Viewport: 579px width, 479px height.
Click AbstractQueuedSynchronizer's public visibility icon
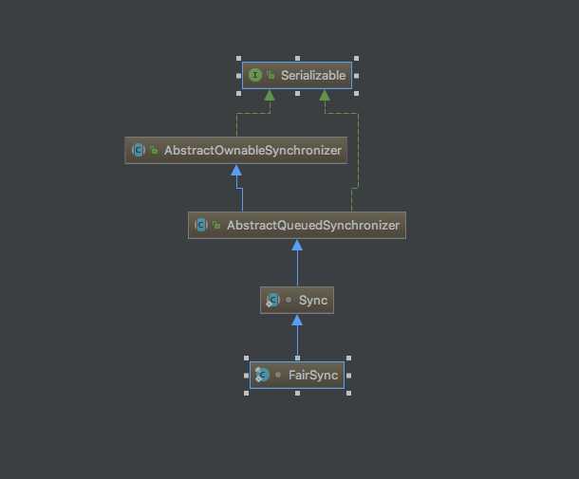point(216,225)
